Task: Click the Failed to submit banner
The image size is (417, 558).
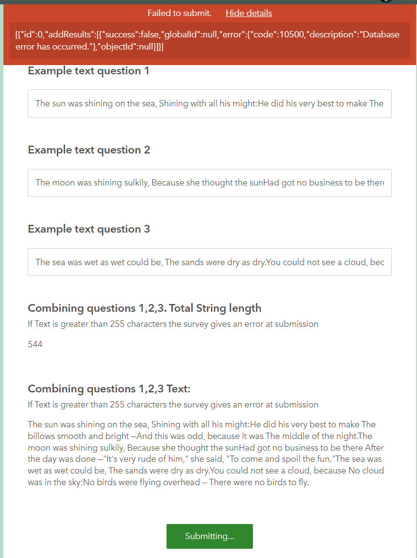Action: coord(180,13)
